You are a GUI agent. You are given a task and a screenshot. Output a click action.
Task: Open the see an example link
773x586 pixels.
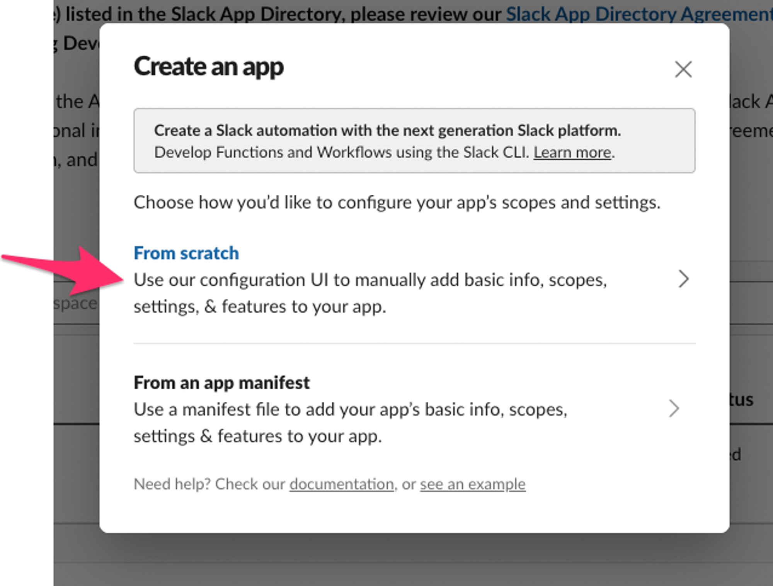click(x=473, y=484)
